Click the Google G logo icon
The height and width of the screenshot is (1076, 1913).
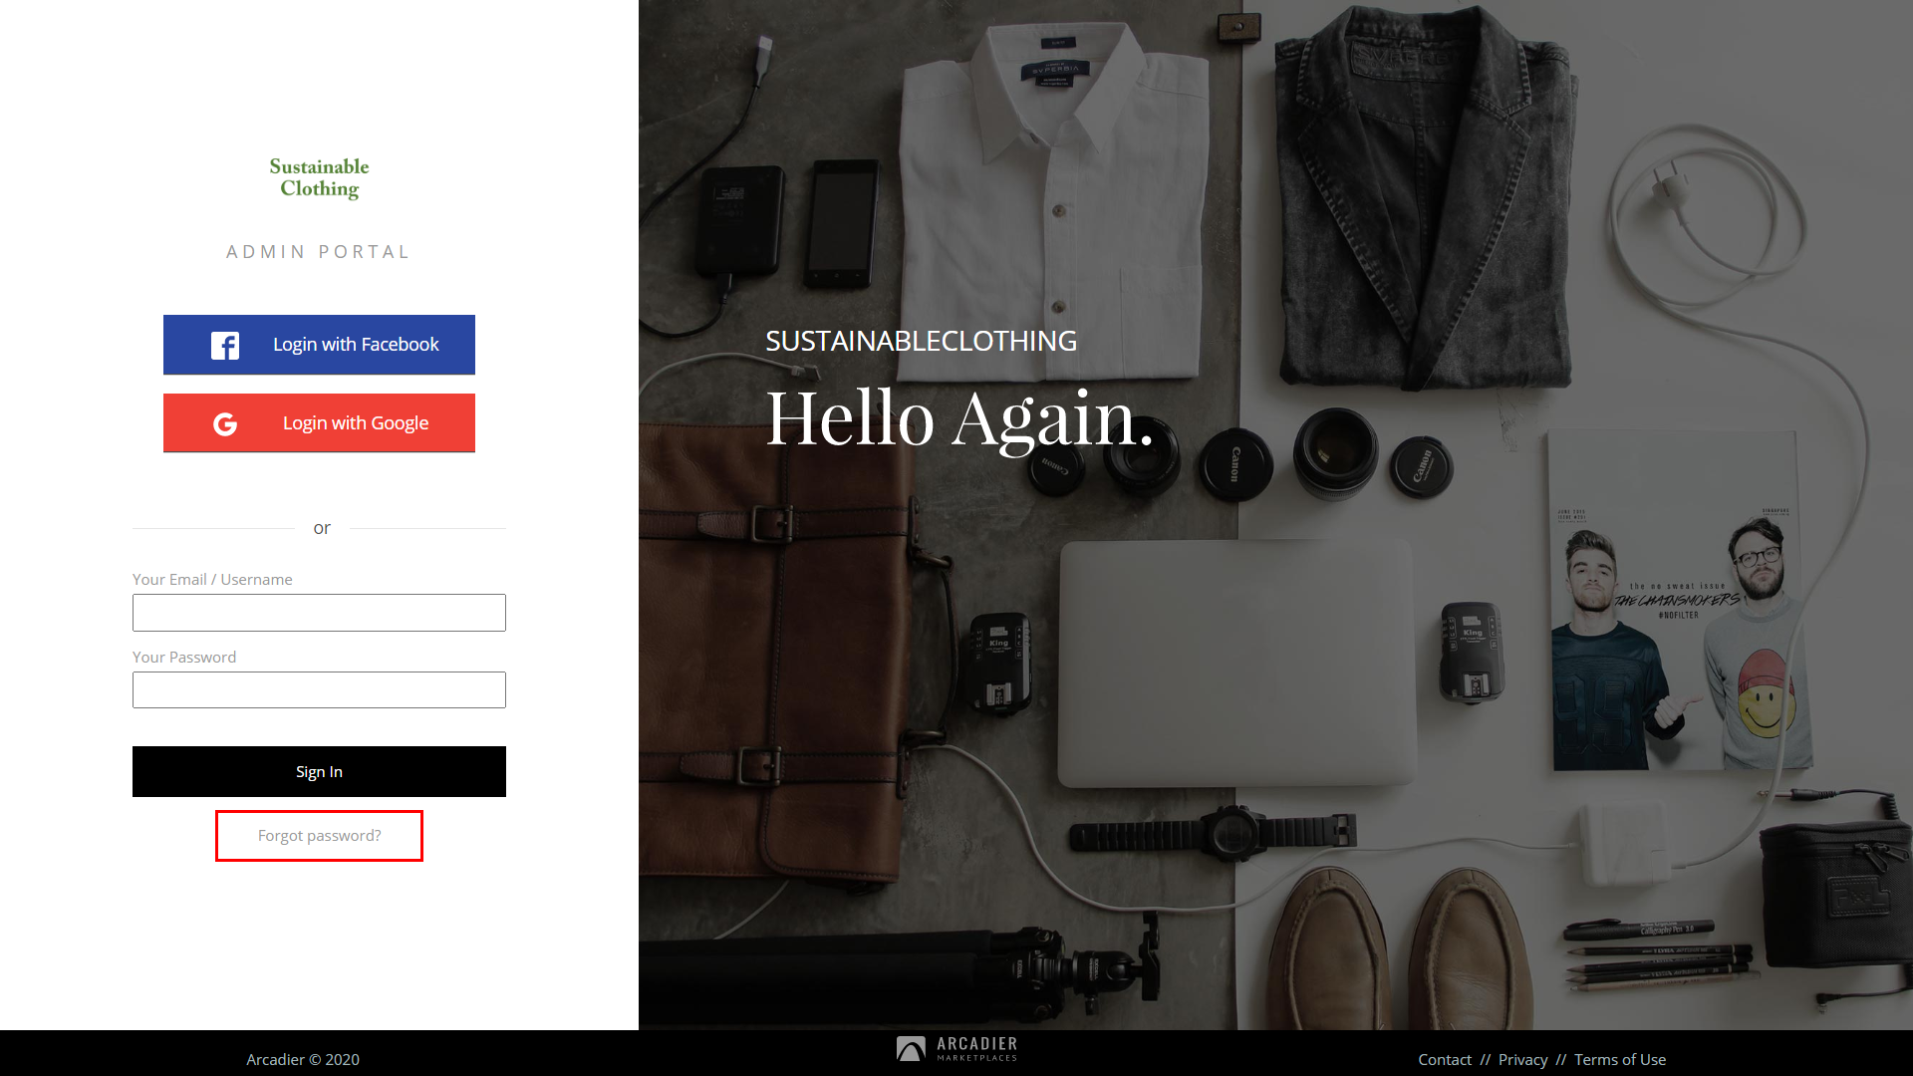pyautogui.click(x=225, y=424)
